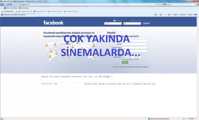This screenshot has width=199, height=120.
Task: Click the Koşullar footer link
Action: click(119, 84)
